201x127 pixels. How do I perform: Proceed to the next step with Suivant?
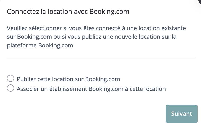[x=181, y=114]
